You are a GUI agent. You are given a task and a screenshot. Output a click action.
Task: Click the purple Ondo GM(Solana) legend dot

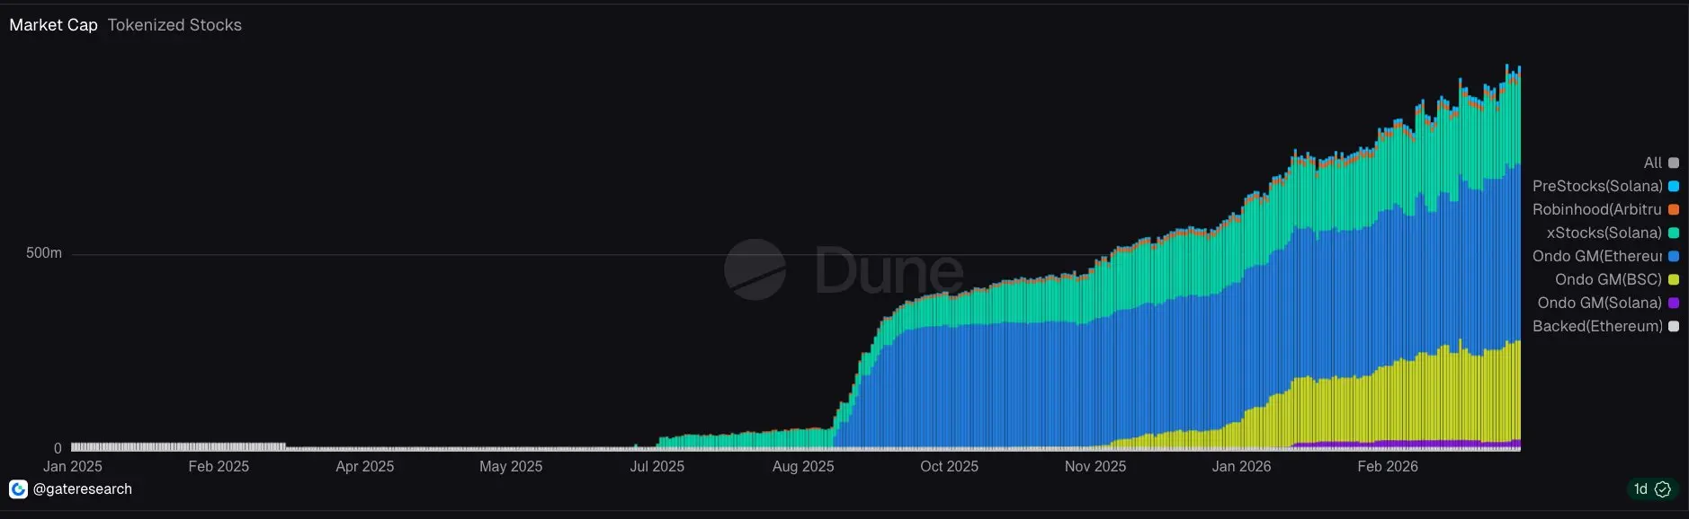[1674, 303]
